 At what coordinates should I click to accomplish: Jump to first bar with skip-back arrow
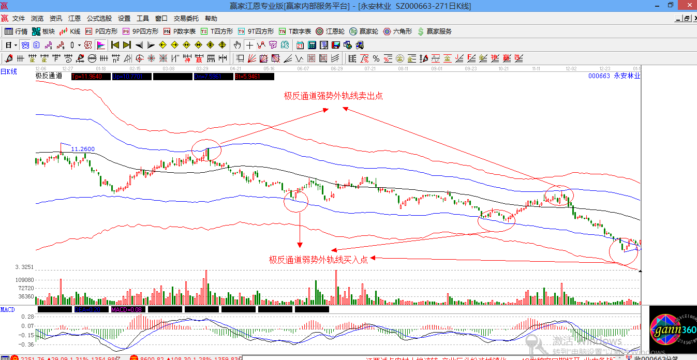pyautogui.click(x=115, y=45)
